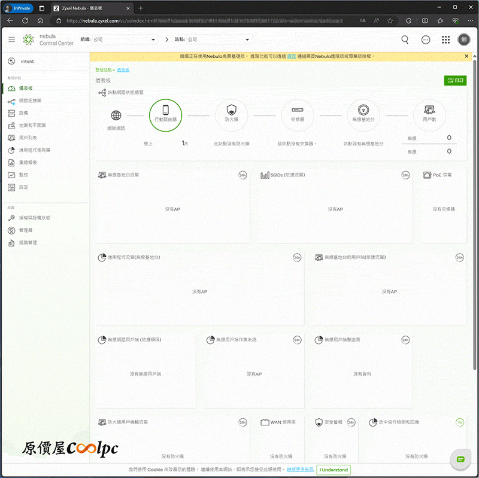This screenshot has height=478, width=479.
Task: Expand the 站點 site dropdown
Action: 219,39
